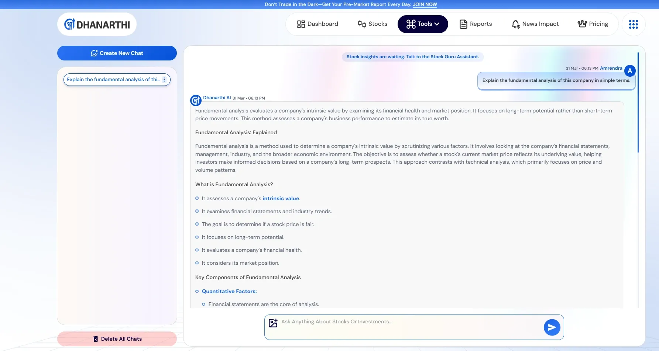
Task: Click the send message arrow icon
Action: pyautogui.click(x=552, y=327)
